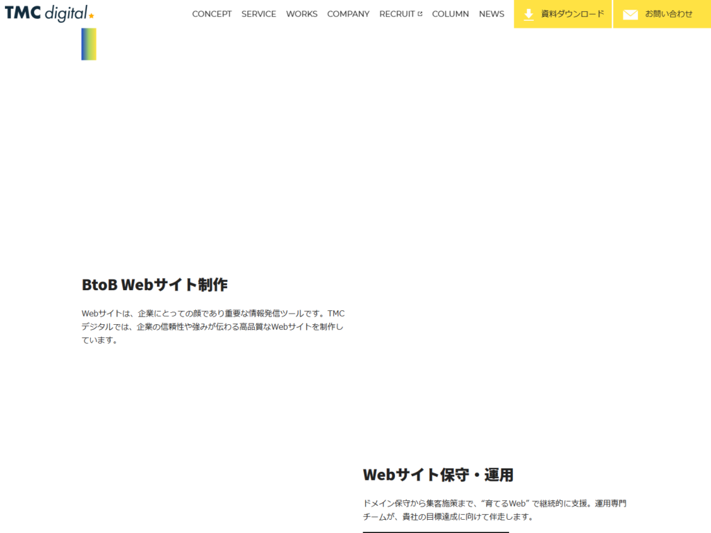
Task: Open the NEWS menu item
Action: pyautogui.click(x=492, y=14)
